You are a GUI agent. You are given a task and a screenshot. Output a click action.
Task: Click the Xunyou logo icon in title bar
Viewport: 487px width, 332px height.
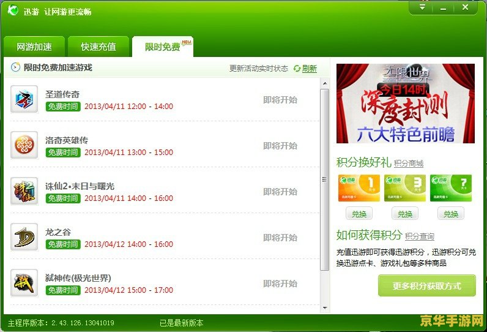pos(13,10)
